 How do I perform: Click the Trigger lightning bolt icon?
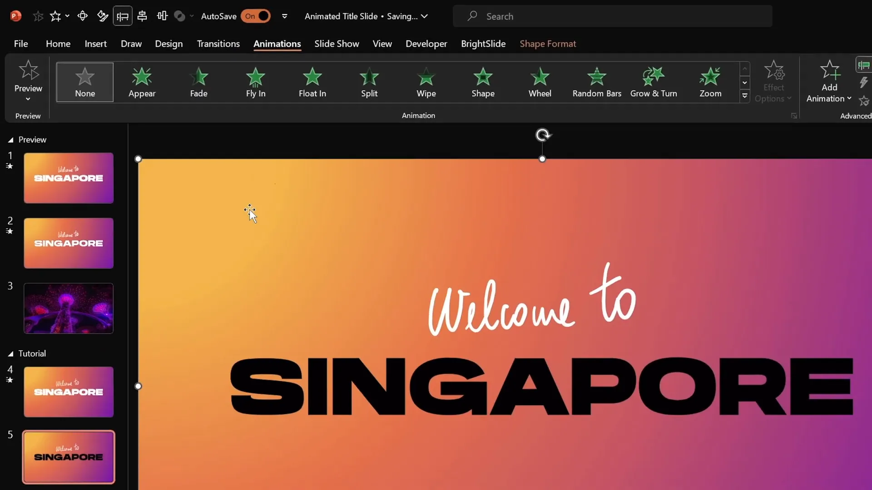click(864, 83)
